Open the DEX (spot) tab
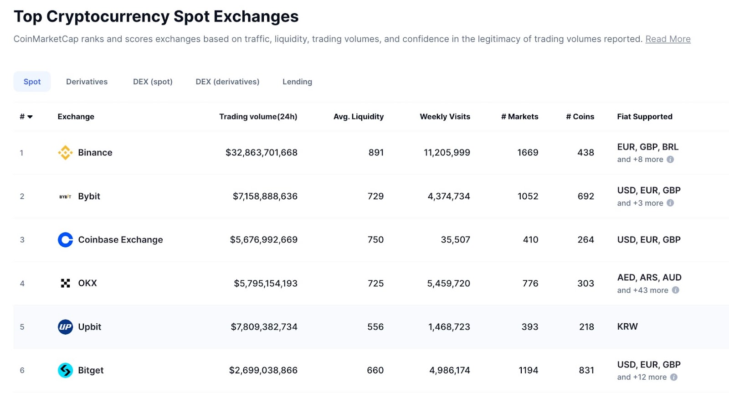 [153, 82]
